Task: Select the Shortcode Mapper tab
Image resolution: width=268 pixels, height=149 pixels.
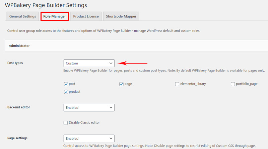Action: click(121, 16)
